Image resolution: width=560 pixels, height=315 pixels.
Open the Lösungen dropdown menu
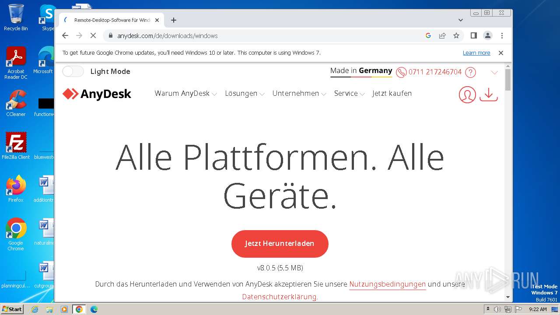[245, 93]
